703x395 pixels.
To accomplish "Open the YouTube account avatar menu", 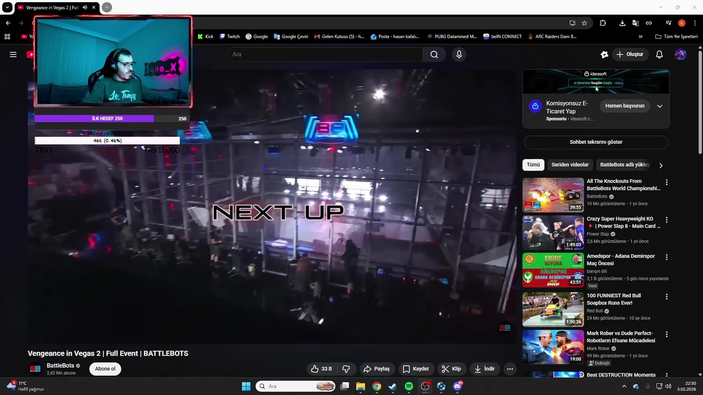I will coord(680,54).
